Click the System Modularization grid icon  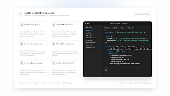pos(53,25)
